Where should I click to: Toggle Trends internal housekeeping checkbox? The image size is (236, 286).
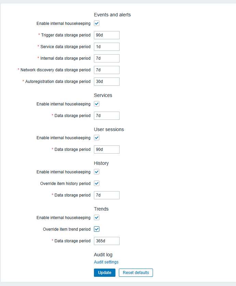tap(97, 218)
